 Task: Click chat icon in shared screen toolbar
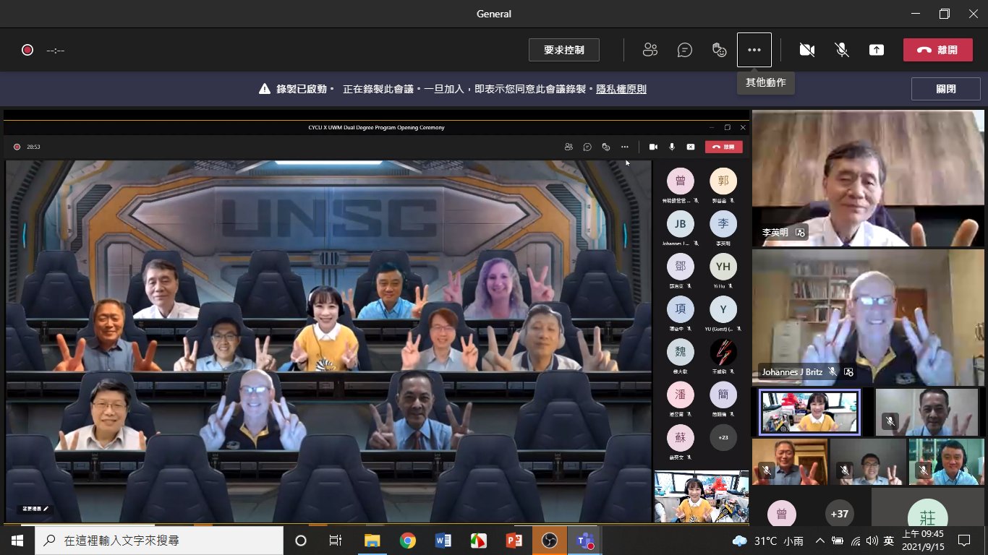(x=587, y=147)
